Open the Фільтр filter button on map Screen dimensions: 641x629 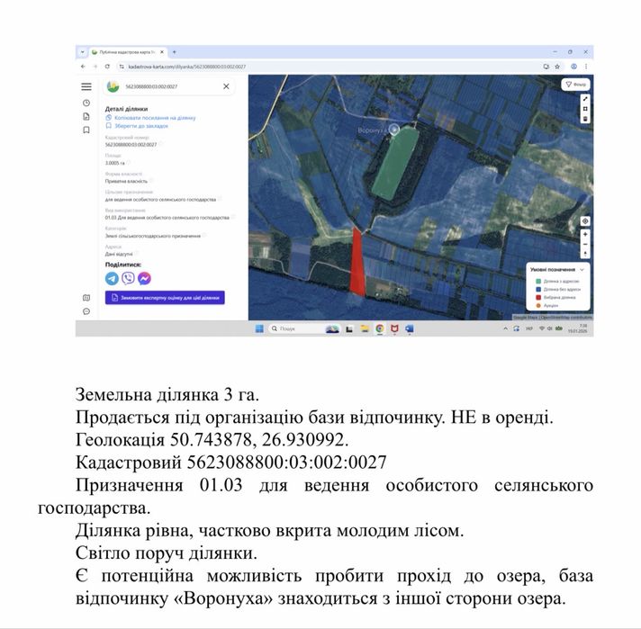[575, 85]
